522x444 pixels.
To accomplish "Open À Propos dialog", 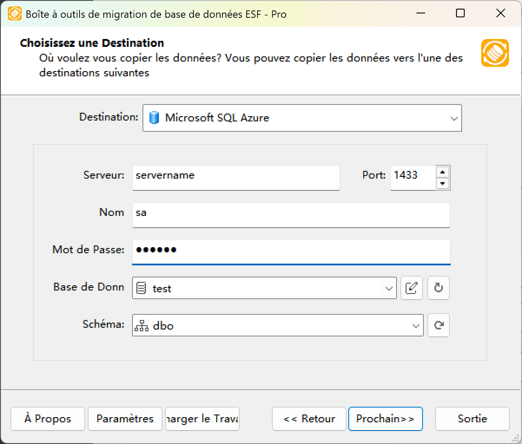I will [47, 419].
